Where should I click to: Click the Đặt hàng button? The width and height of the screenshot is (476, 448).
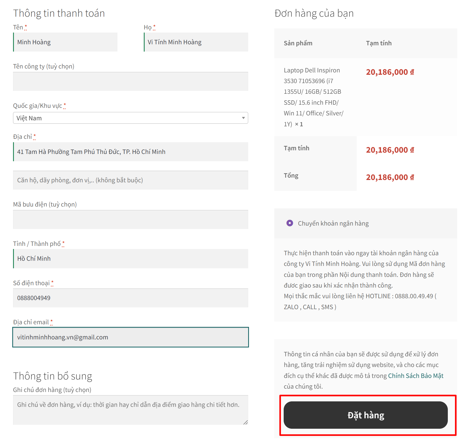click(x=366, y=415)
